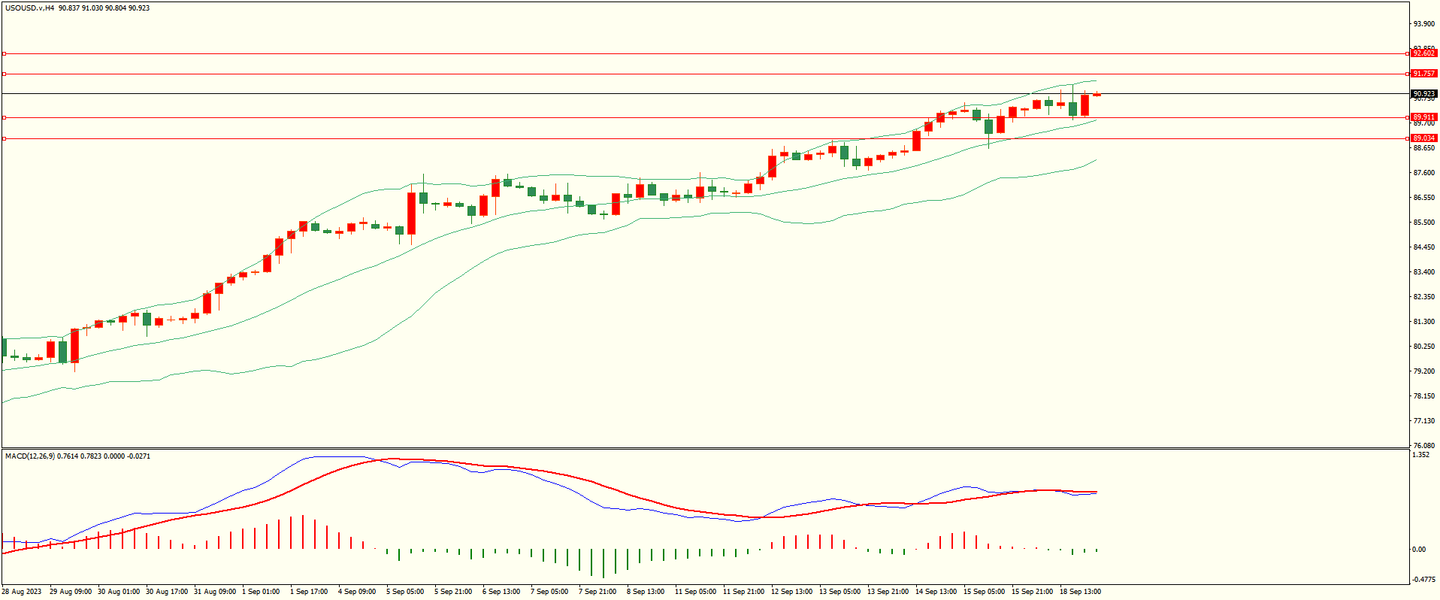Click the 28 Aug 2023 date label
1440x600 pixels.
click(22, 592)
